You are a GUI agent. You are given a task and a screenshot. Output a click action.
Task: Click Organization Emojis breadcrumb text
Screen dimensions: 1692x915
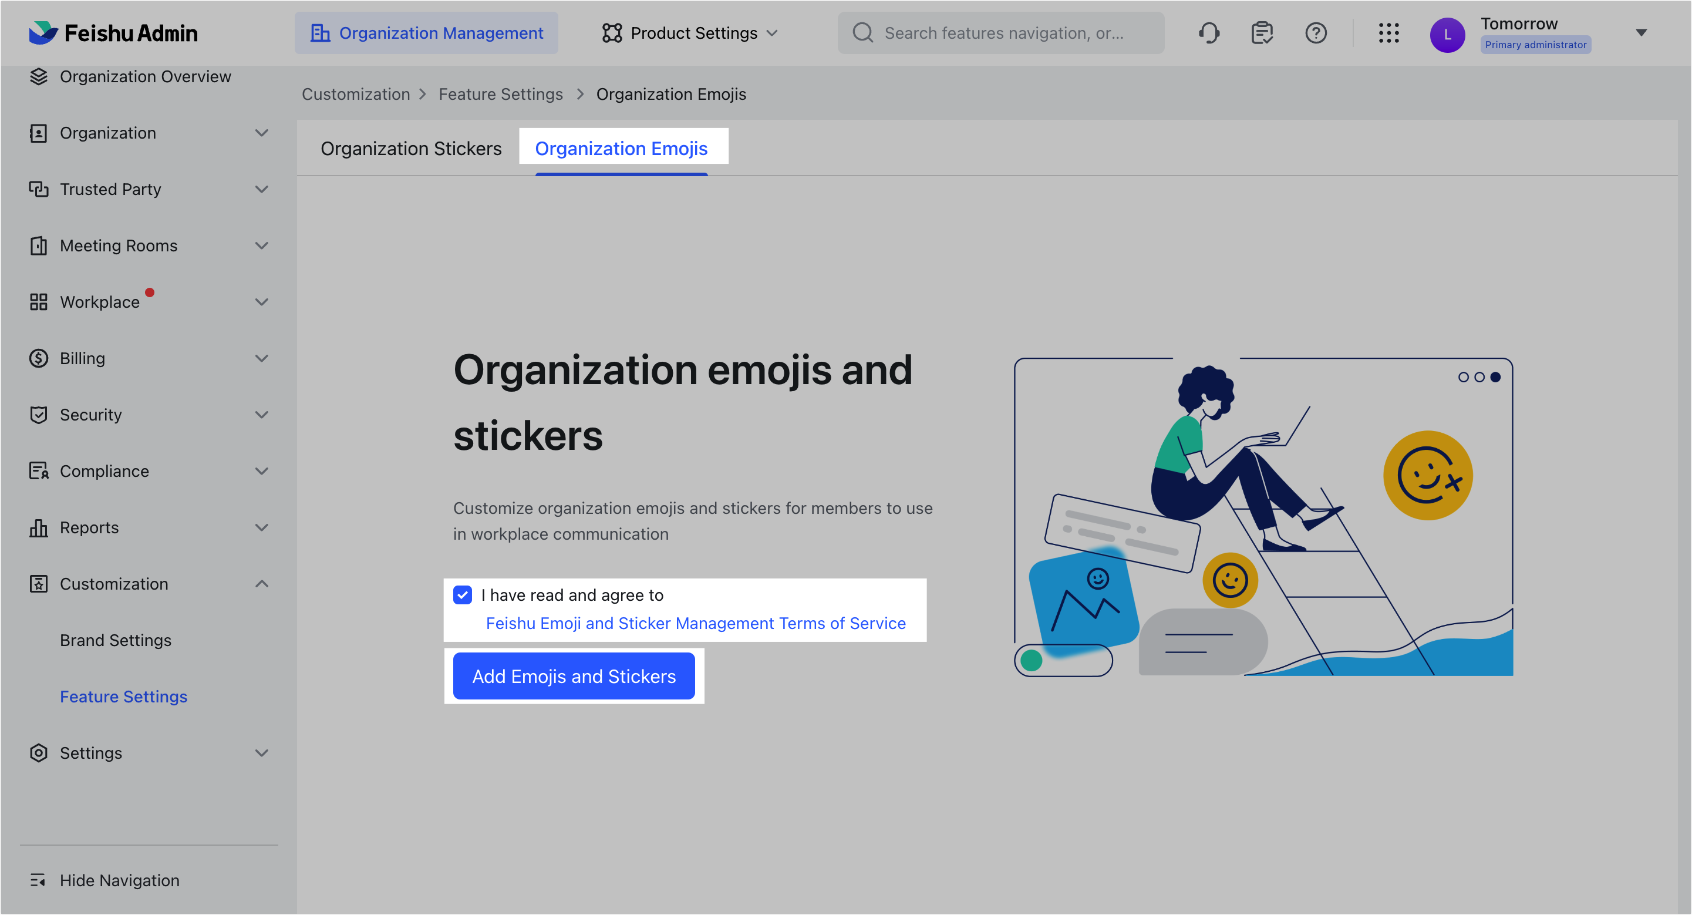(671, 95)
